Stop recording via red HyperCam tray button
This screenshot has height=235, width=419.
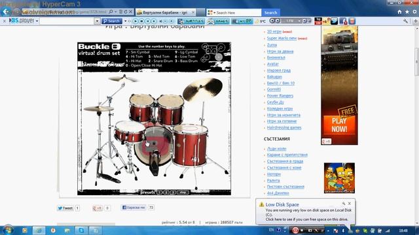click(x=295, y=230)
